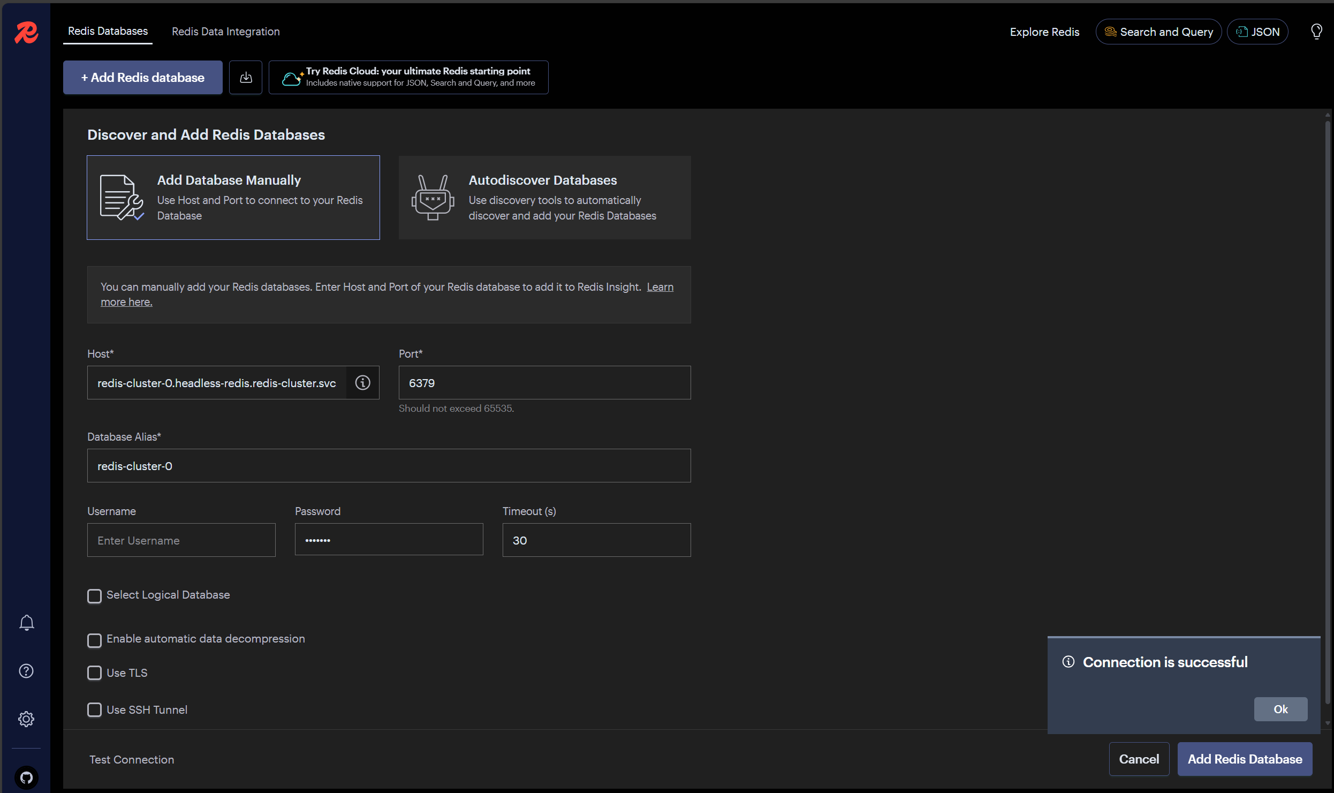This screenshot has width=1334, height=793.
Task: Open the GitHub icon in sidebar
Action: pyautogui.click(x=26, y=777)
